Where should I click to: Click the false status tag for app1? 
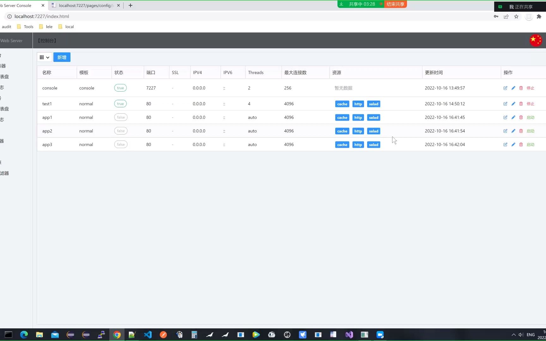(x=121, y=117)
